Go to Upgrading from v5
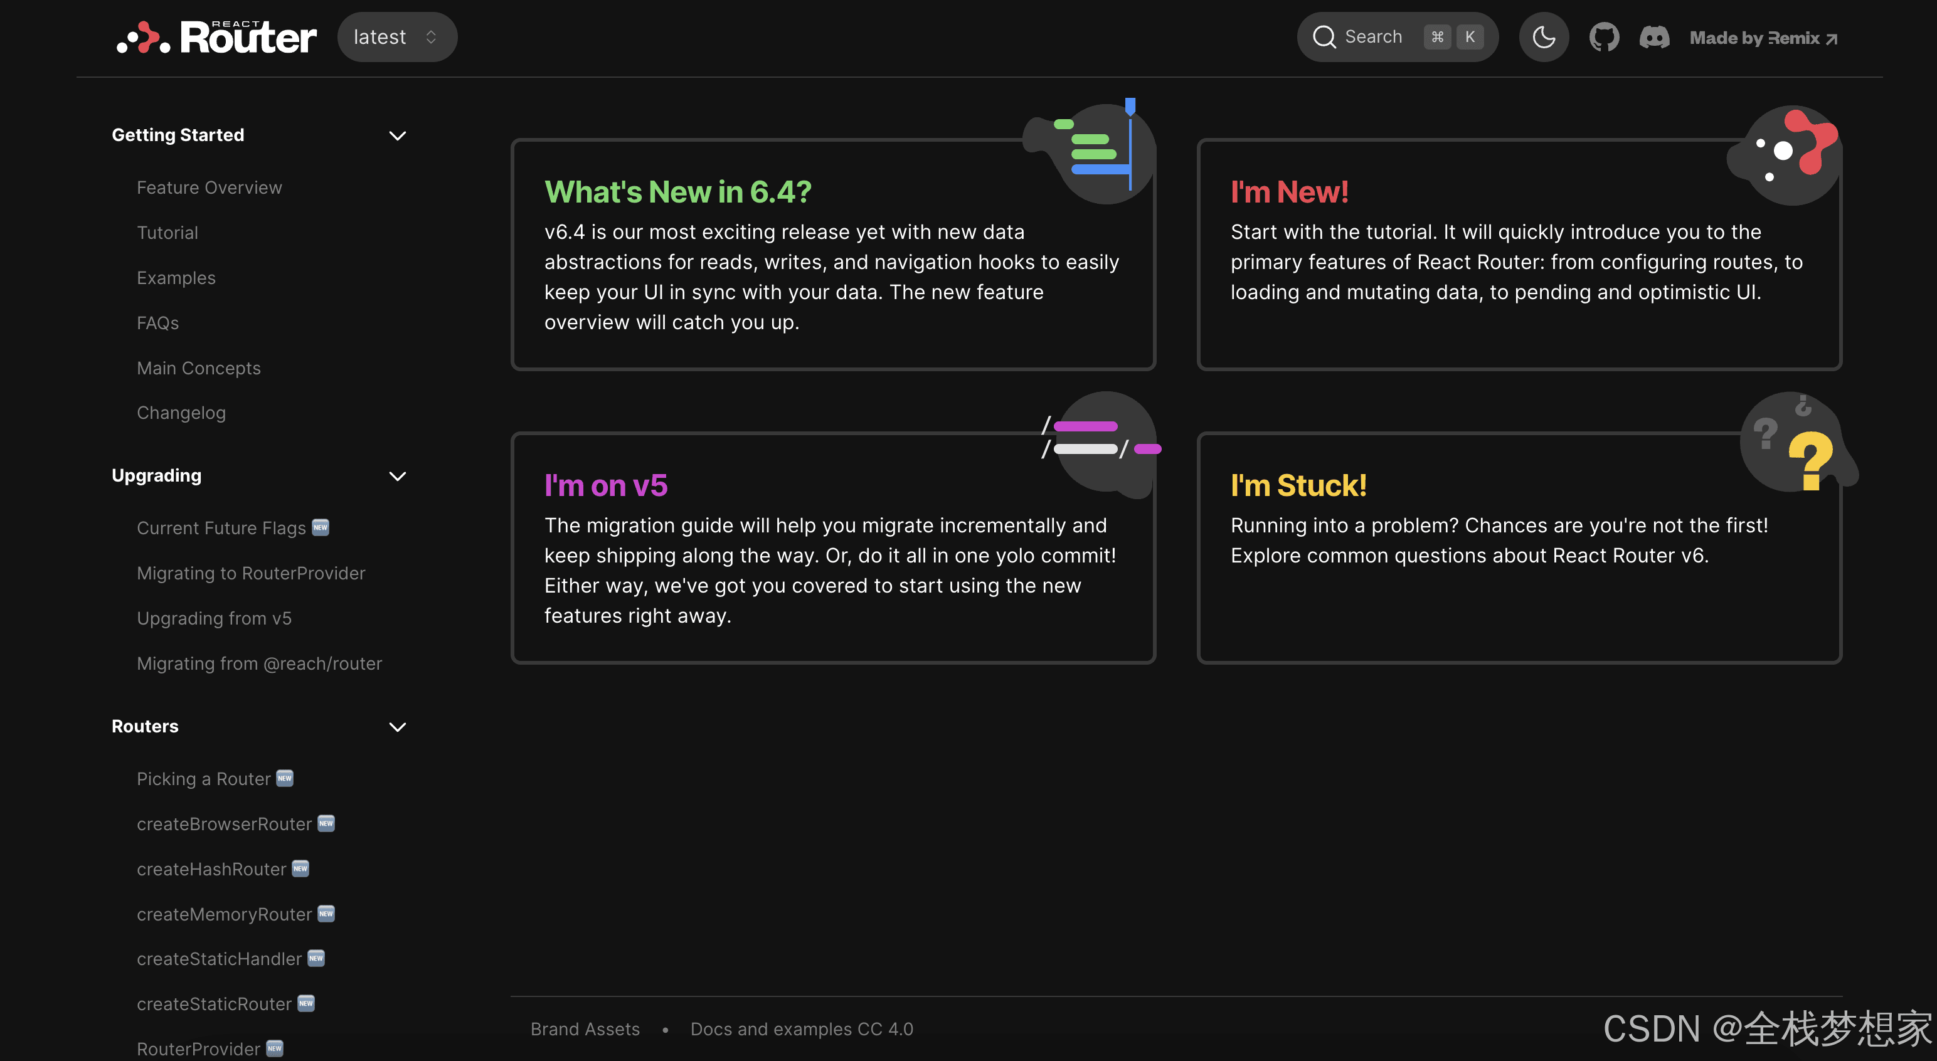Screen dimensions: 1937x1061 (x=213, y=618)
